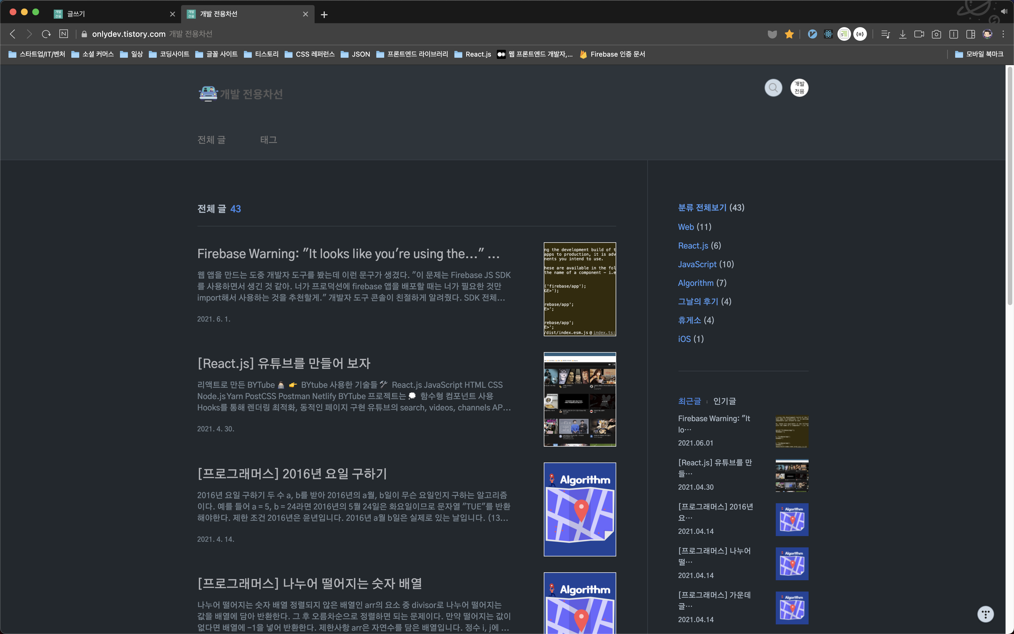Click the blog search magnifier icon
This screenshot has width=1014, height=634.
773,88
